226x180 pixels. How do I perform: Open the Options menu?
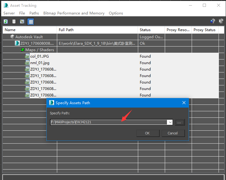(116, 13)
